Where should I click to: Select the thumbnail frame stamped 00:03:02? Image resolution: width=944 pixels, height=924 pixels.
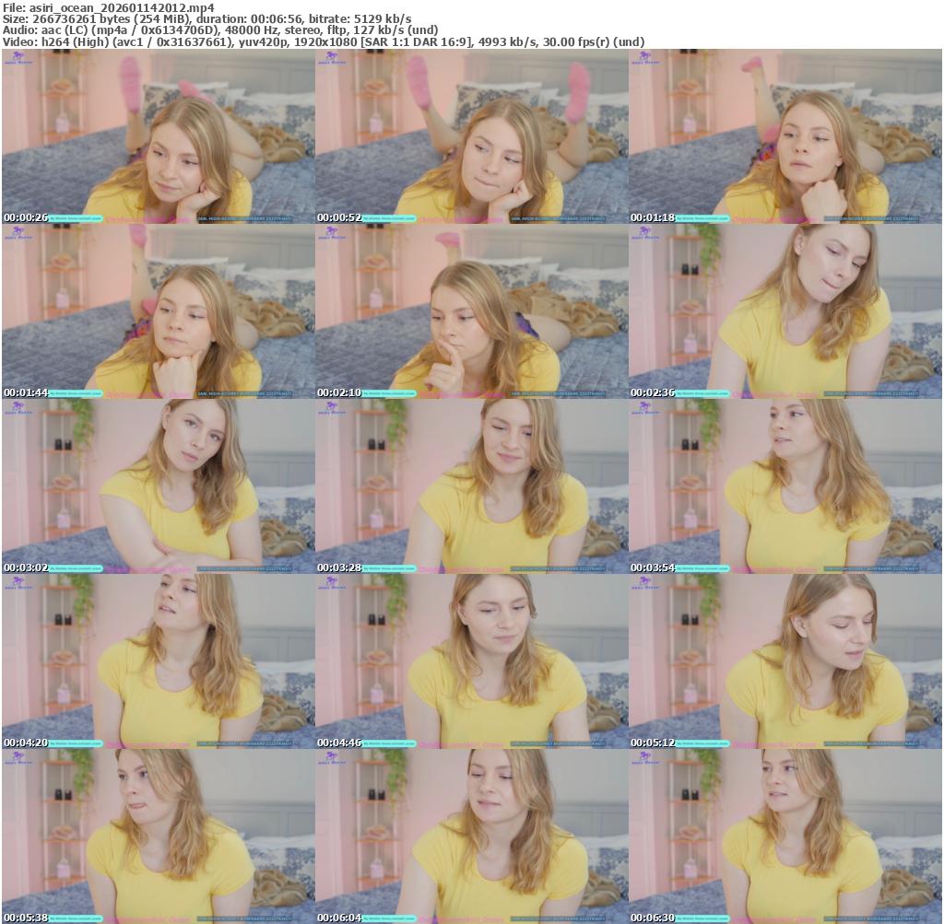[x=159, y=486]
